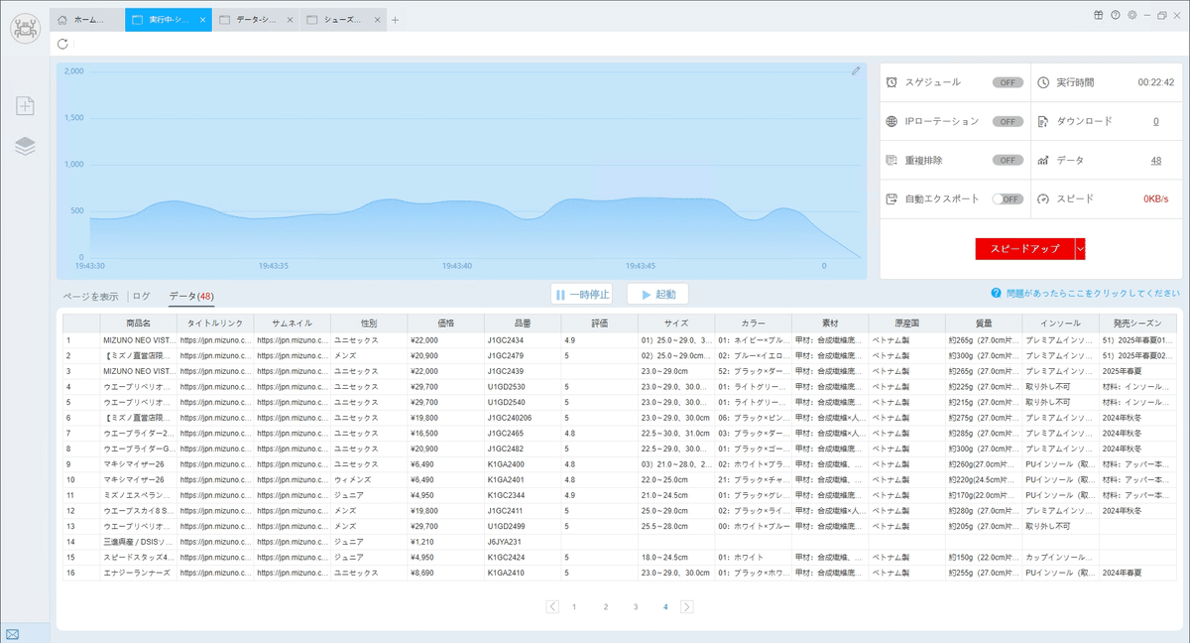Viewport: 1190px width, 643px height.
Task: Toggle the IPローテーション switch
Action: coord(1008,121)
